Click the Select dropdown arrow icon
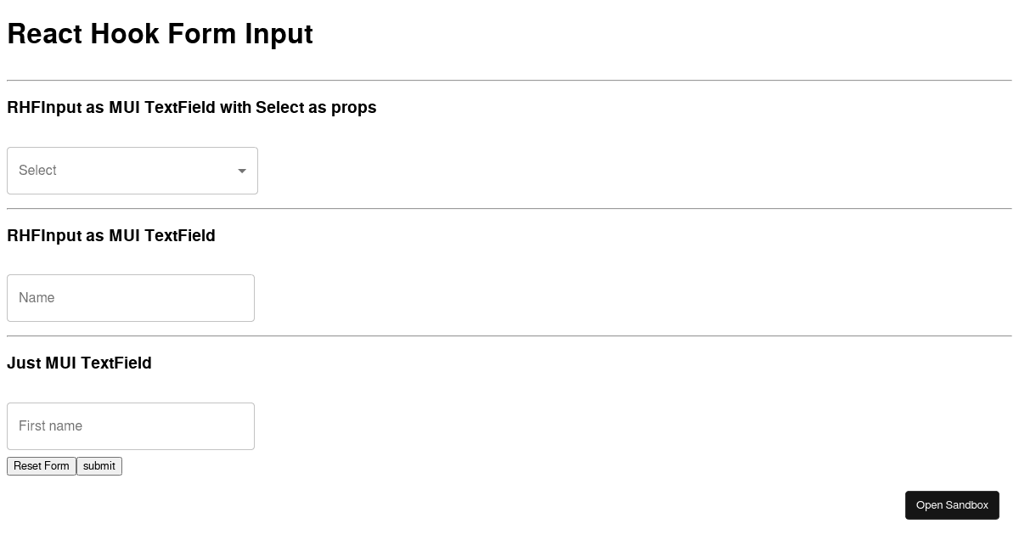 click(242, 171)
